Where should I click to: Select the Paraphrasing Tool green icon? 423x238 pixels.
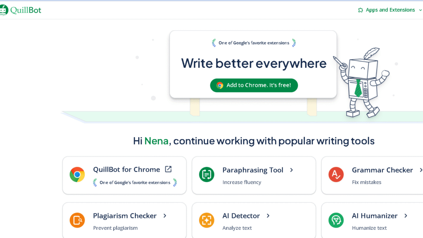click(x=207, y=175)
